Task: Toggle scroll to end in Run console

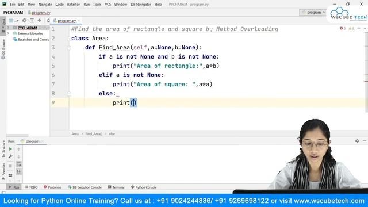Action: (19, 171)
